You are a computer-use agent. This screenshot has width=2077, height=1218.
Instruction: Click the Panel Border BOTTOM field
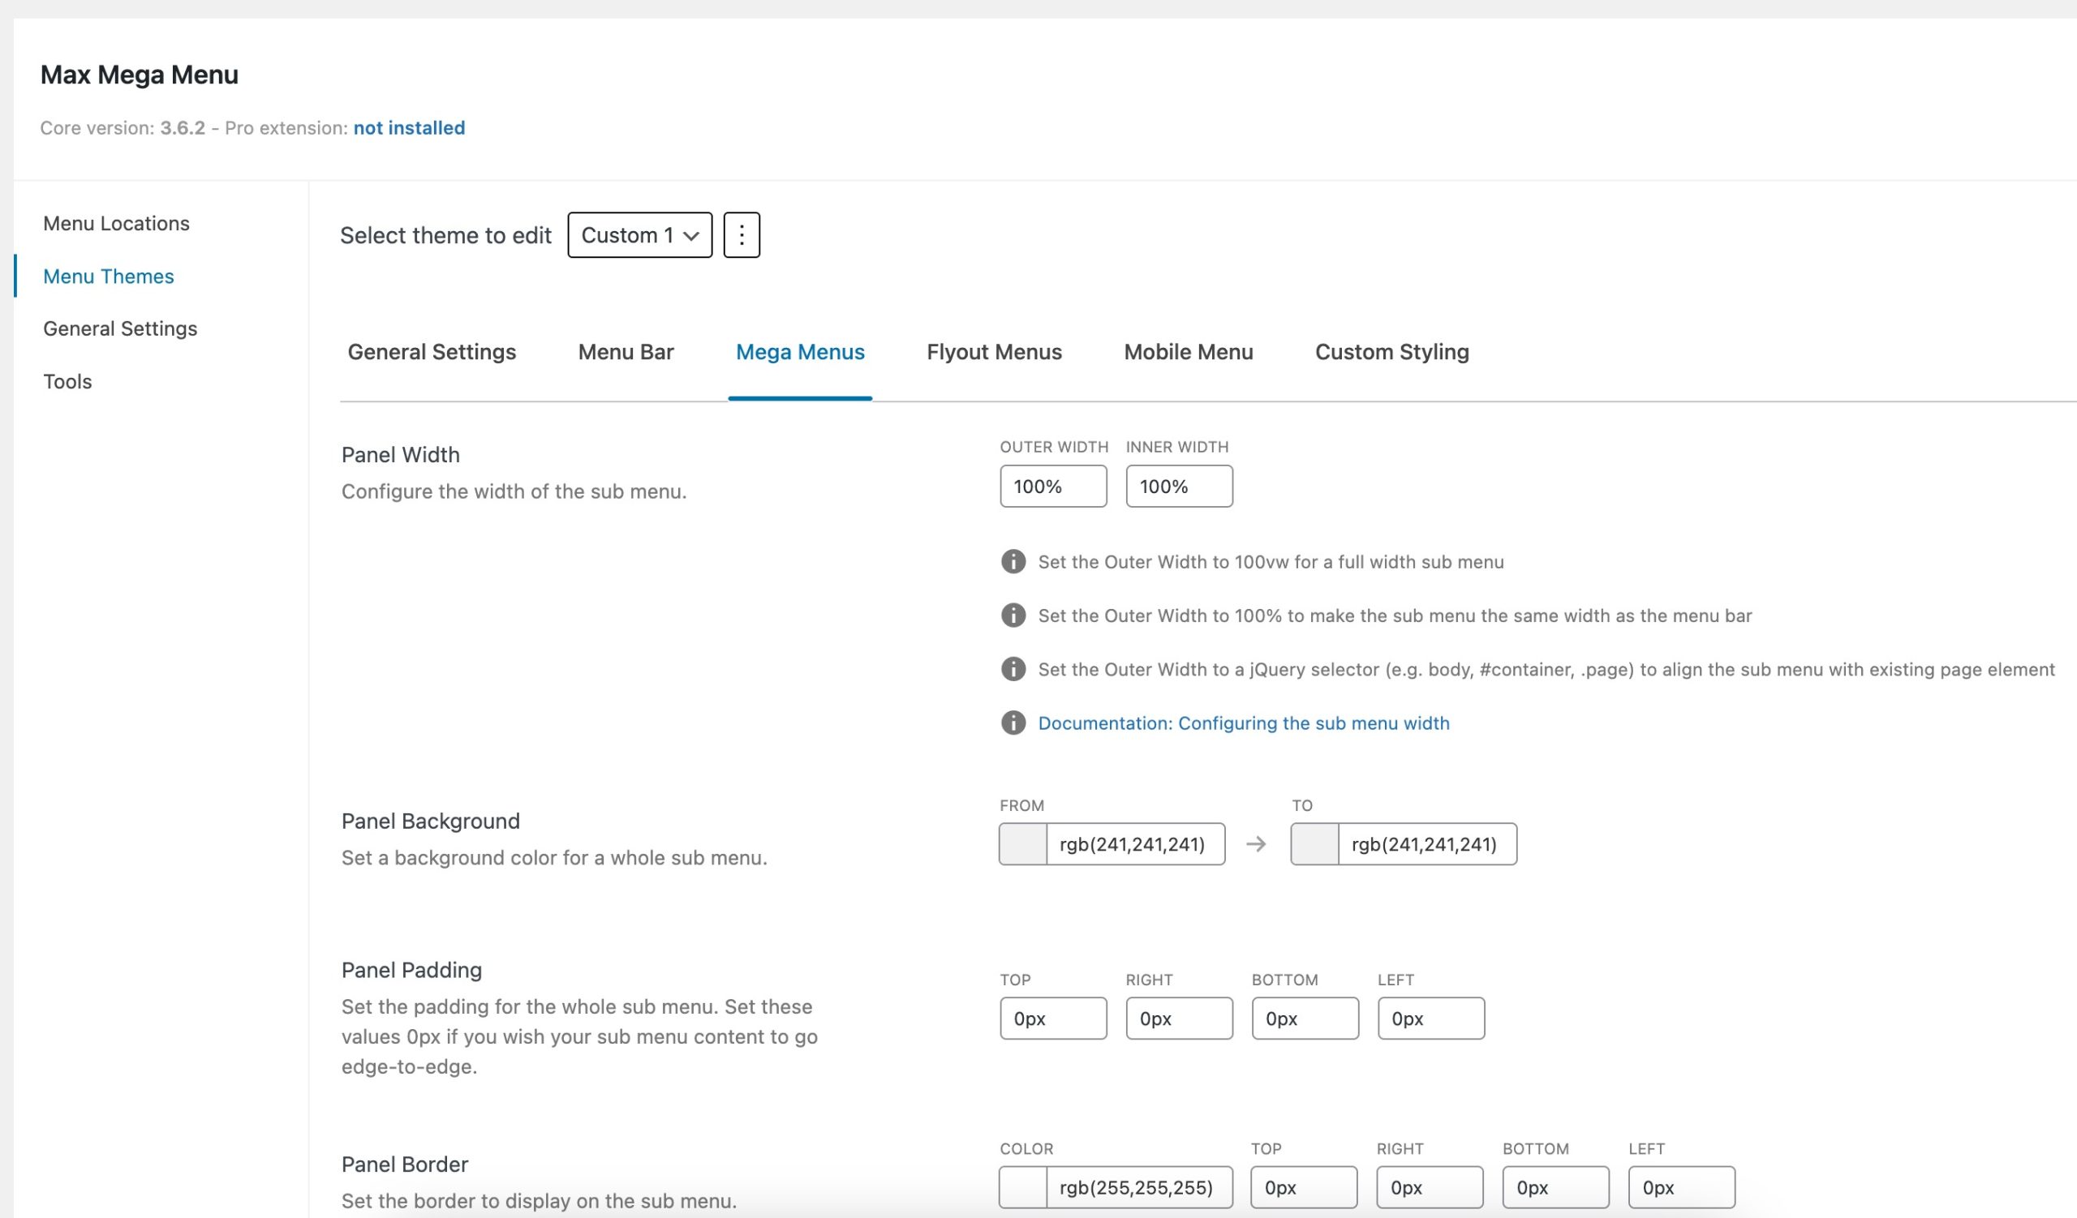tap(1556, 1187)
